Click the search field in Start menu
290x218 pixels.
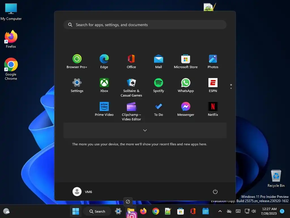coord(145,25)
